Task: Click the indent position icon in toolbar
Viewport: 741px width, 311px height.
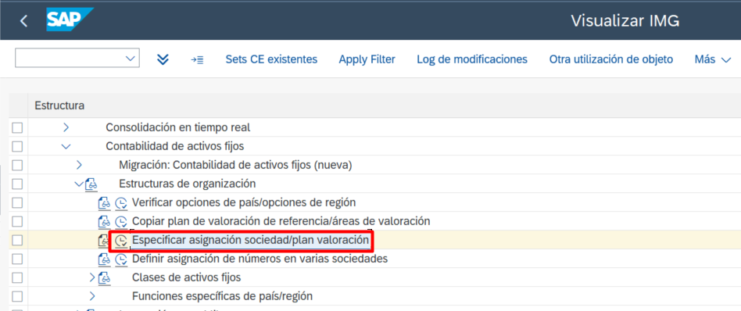Action: (197, 59)
